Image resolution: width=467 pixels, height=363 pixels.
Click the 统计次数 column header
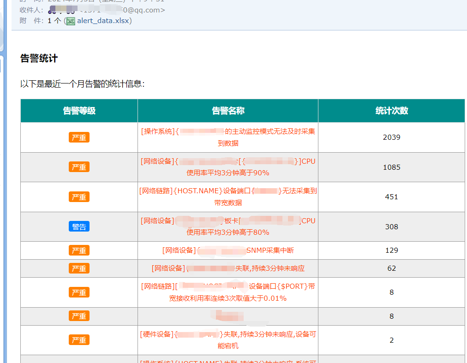[391, 111]
